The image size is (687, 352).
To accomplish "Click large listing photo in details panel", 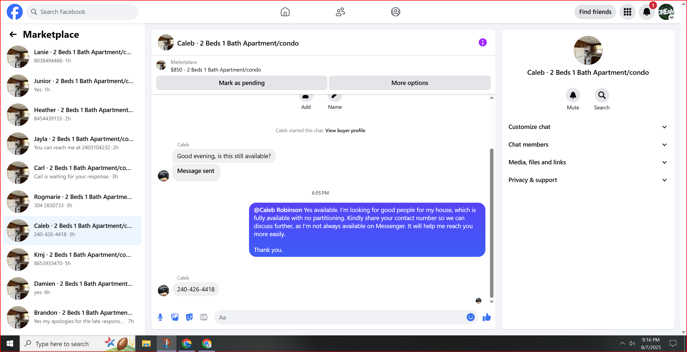I will click(x=588, y=50).
